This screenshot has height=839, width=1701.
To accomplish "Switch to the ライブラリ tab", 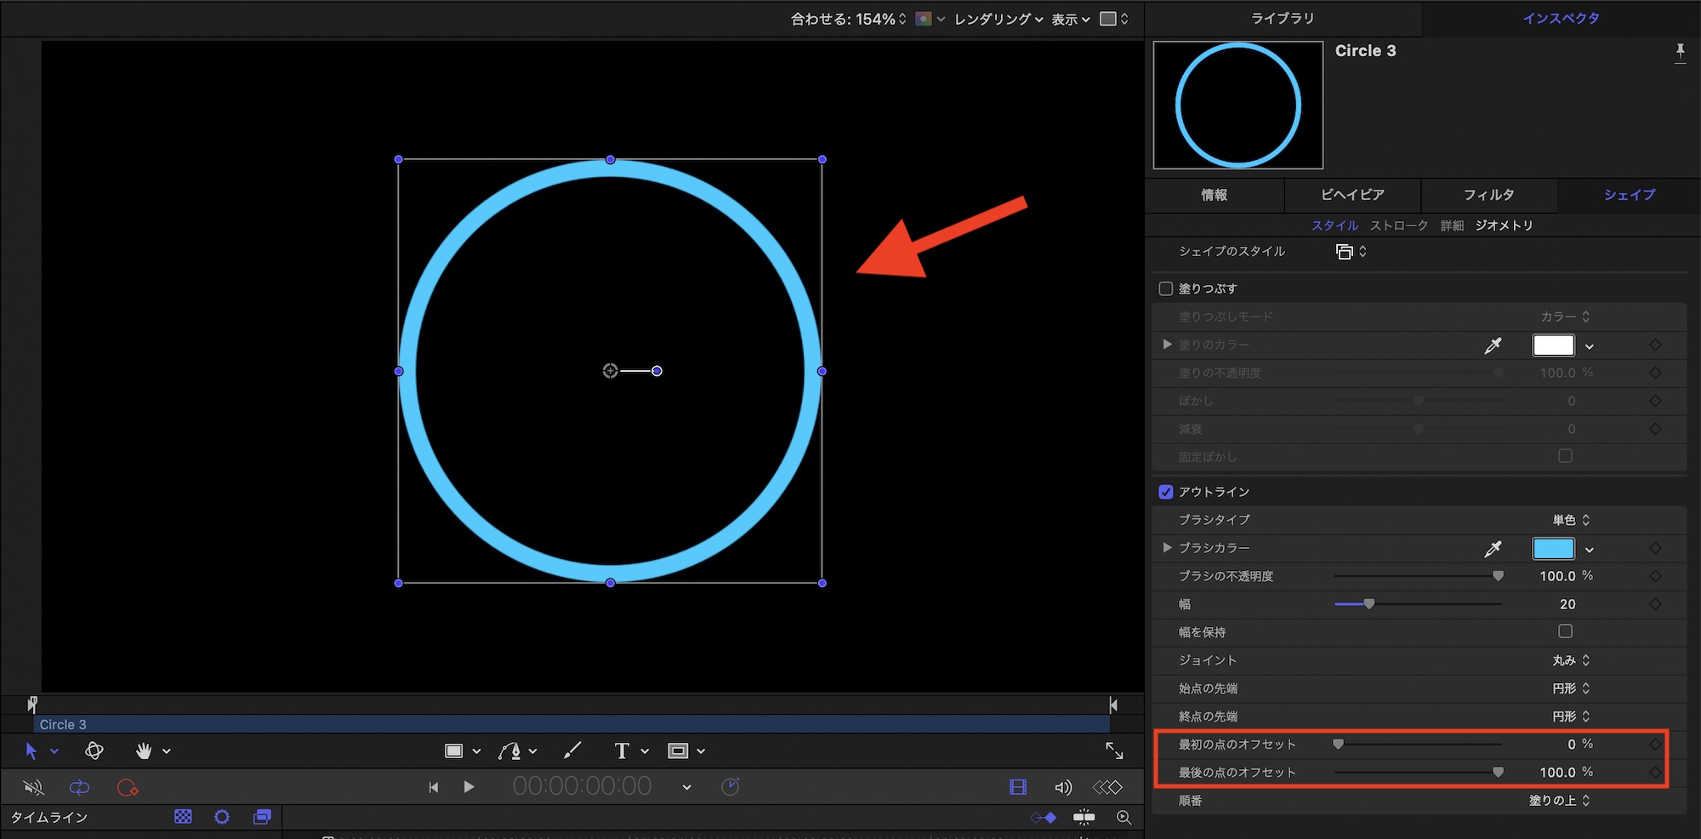I will click(x=1282, y=18).
